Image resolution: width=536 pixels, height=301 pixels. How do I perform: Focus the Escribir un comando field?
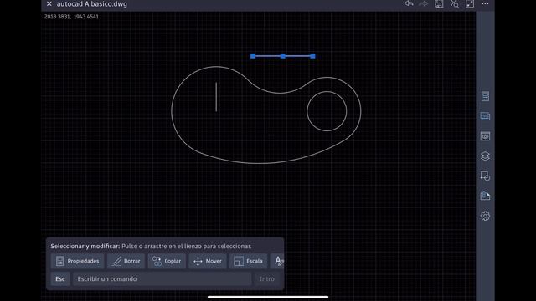tap(162, 278)
